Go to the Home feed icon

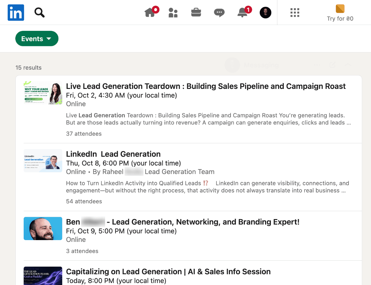[x=151, y=12]
